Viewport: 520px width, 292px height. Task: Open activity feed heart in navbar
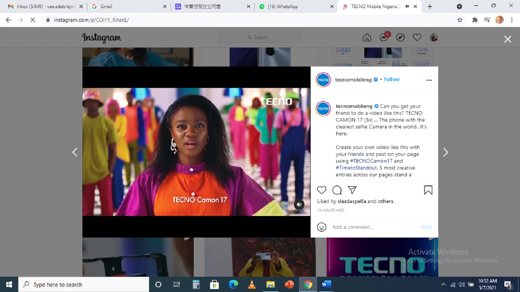[417, 37]
